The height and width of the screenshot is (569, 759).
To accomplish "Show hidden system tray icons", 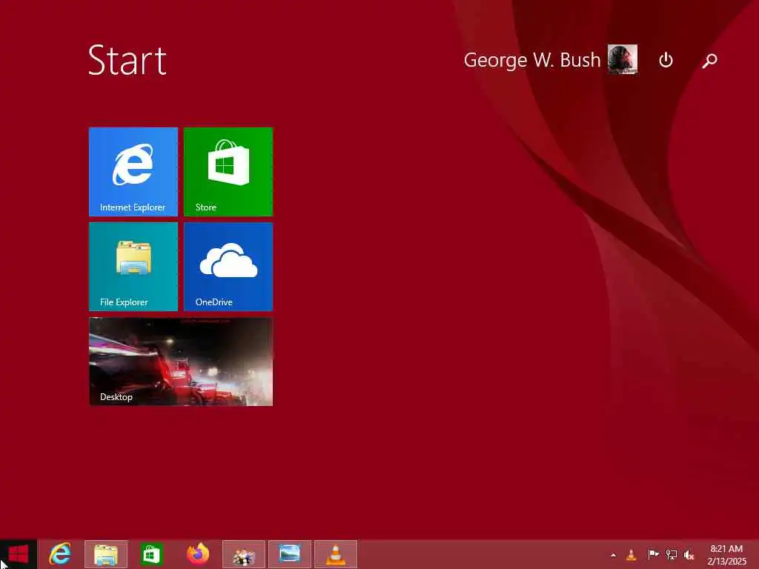I will coord(613,555).
